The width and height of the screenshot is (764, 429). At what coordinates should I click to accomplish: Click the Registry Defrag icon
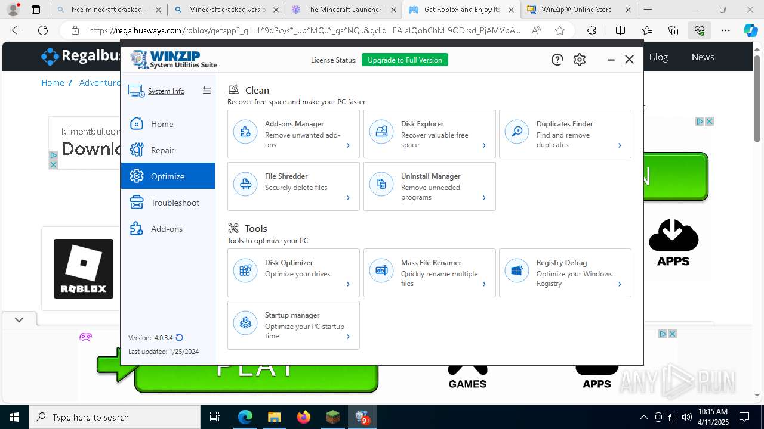pyautogui.click(x=517, y=271)
